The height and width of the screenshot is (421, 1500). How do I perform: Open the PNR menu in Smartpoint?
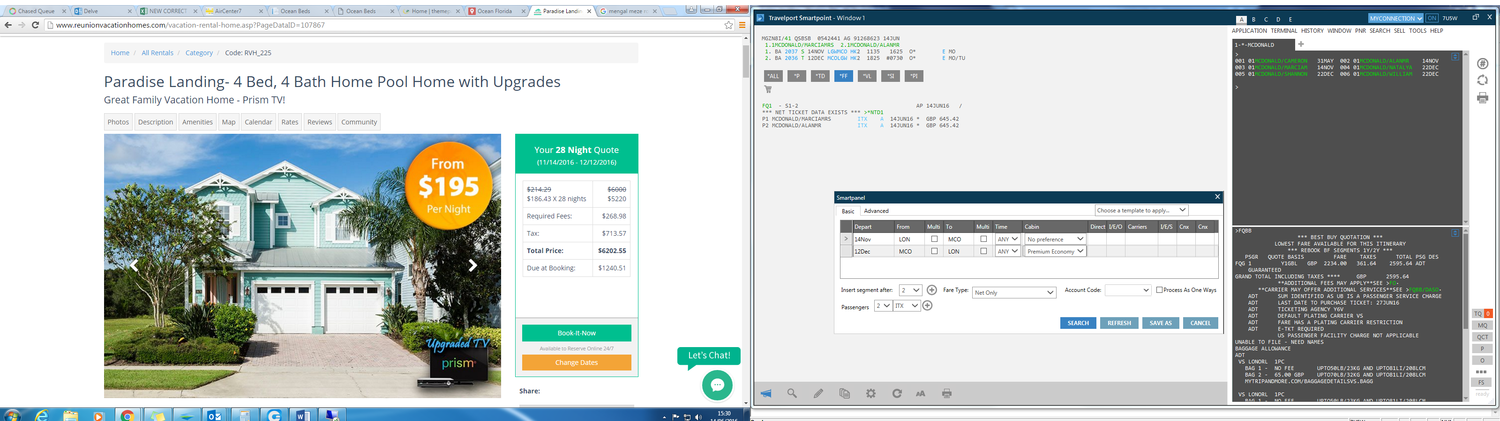click(x=1360, y=31)
